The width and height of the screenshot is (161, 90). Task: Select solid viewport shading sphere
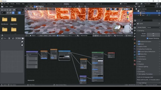point(125,9)
